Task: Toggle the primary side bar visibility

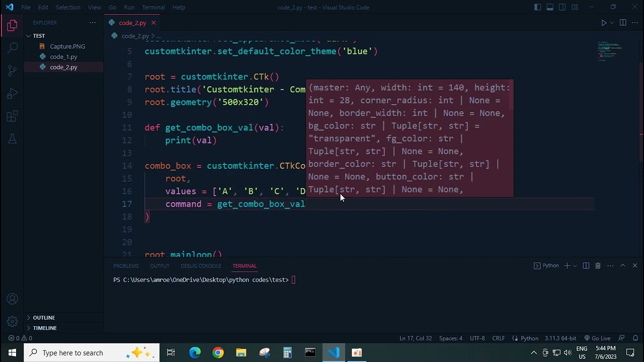Action: [538, 7]
